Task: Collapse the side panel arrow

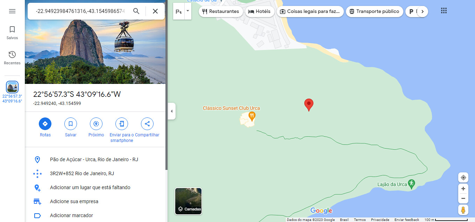Action: pyautogui.click(x=171, y=111)
